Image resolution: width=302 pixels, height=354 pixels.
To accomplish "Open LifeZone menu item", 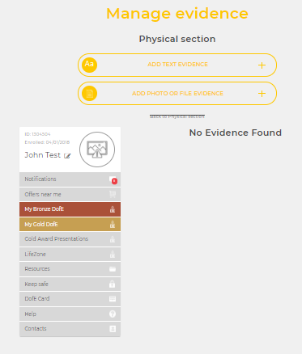I will pyautogui.click(x=70, y=254).
